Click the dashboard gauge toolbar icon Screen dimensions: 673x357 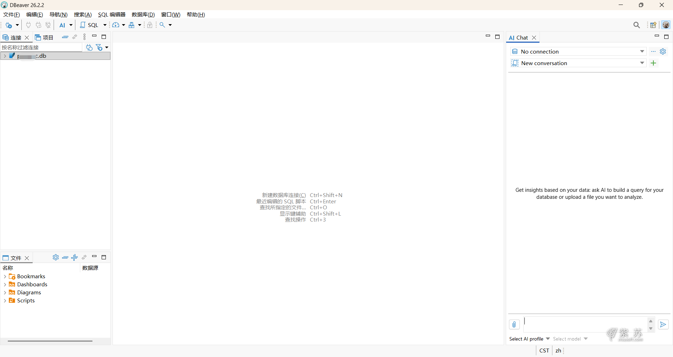coord(116,25)
